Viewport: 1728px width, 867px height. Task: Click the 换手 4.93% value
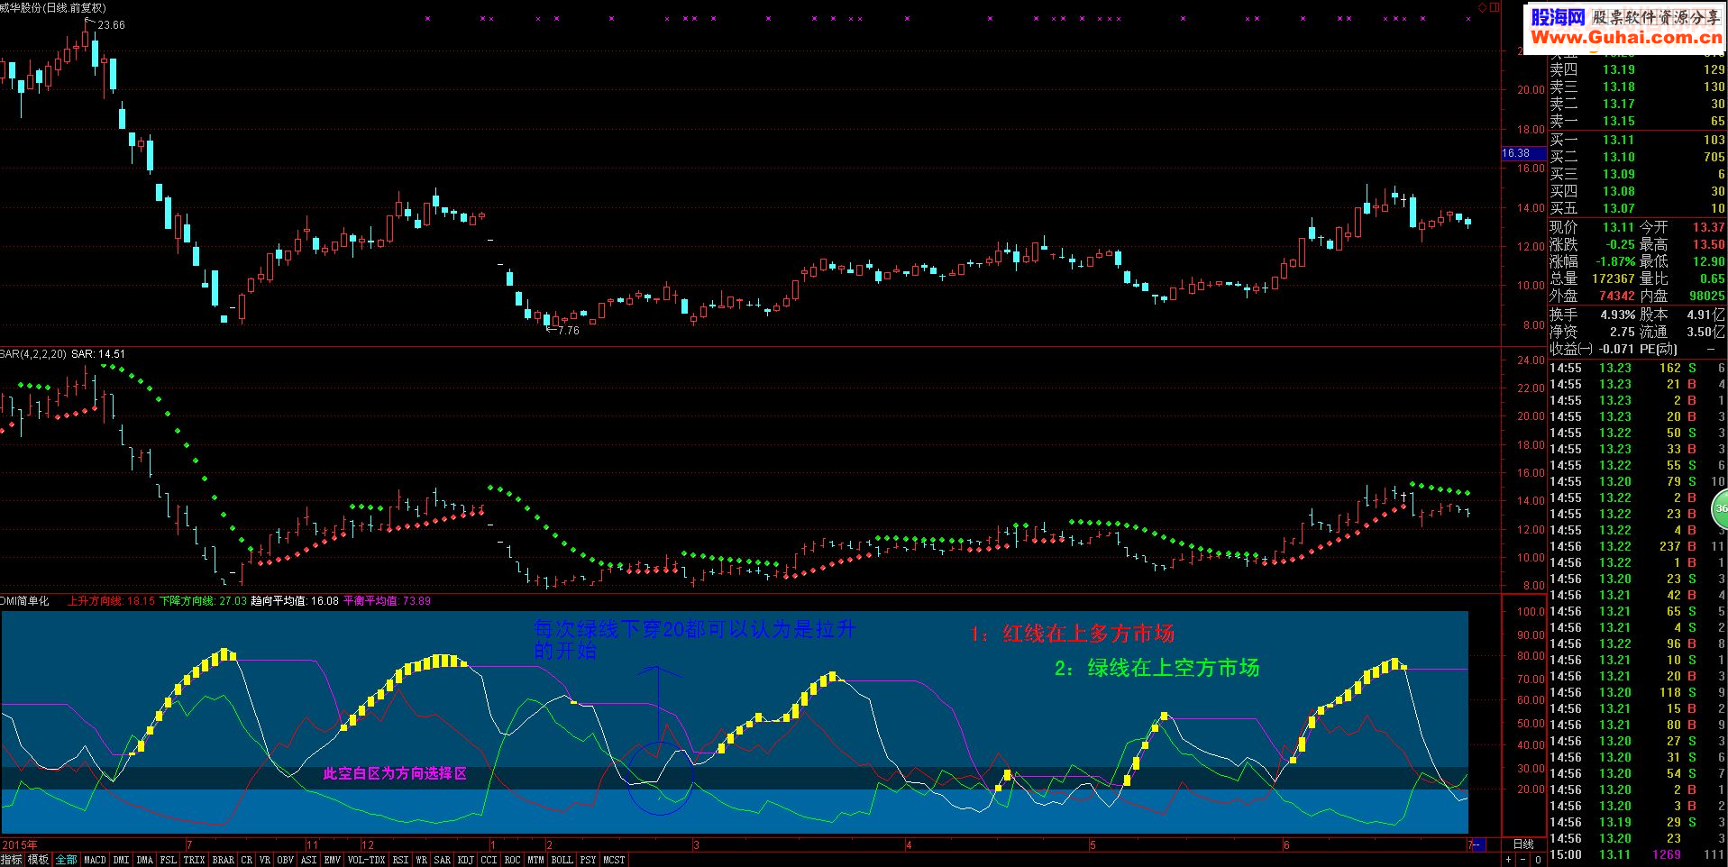[1618, 315]
